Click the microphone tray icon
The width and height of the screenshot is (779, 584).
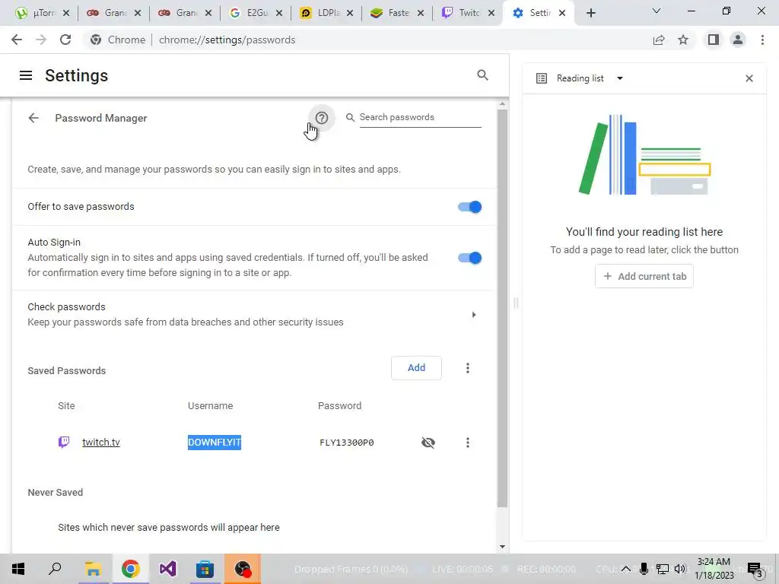644,569
